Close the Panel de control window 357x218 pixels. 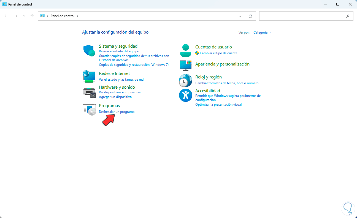click(x=350, y=4)
